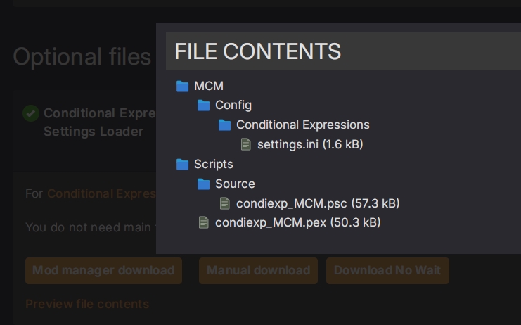Click the condiexp_MCM.pex file icon
Screen dimensions: 521x325
point(204,223)
